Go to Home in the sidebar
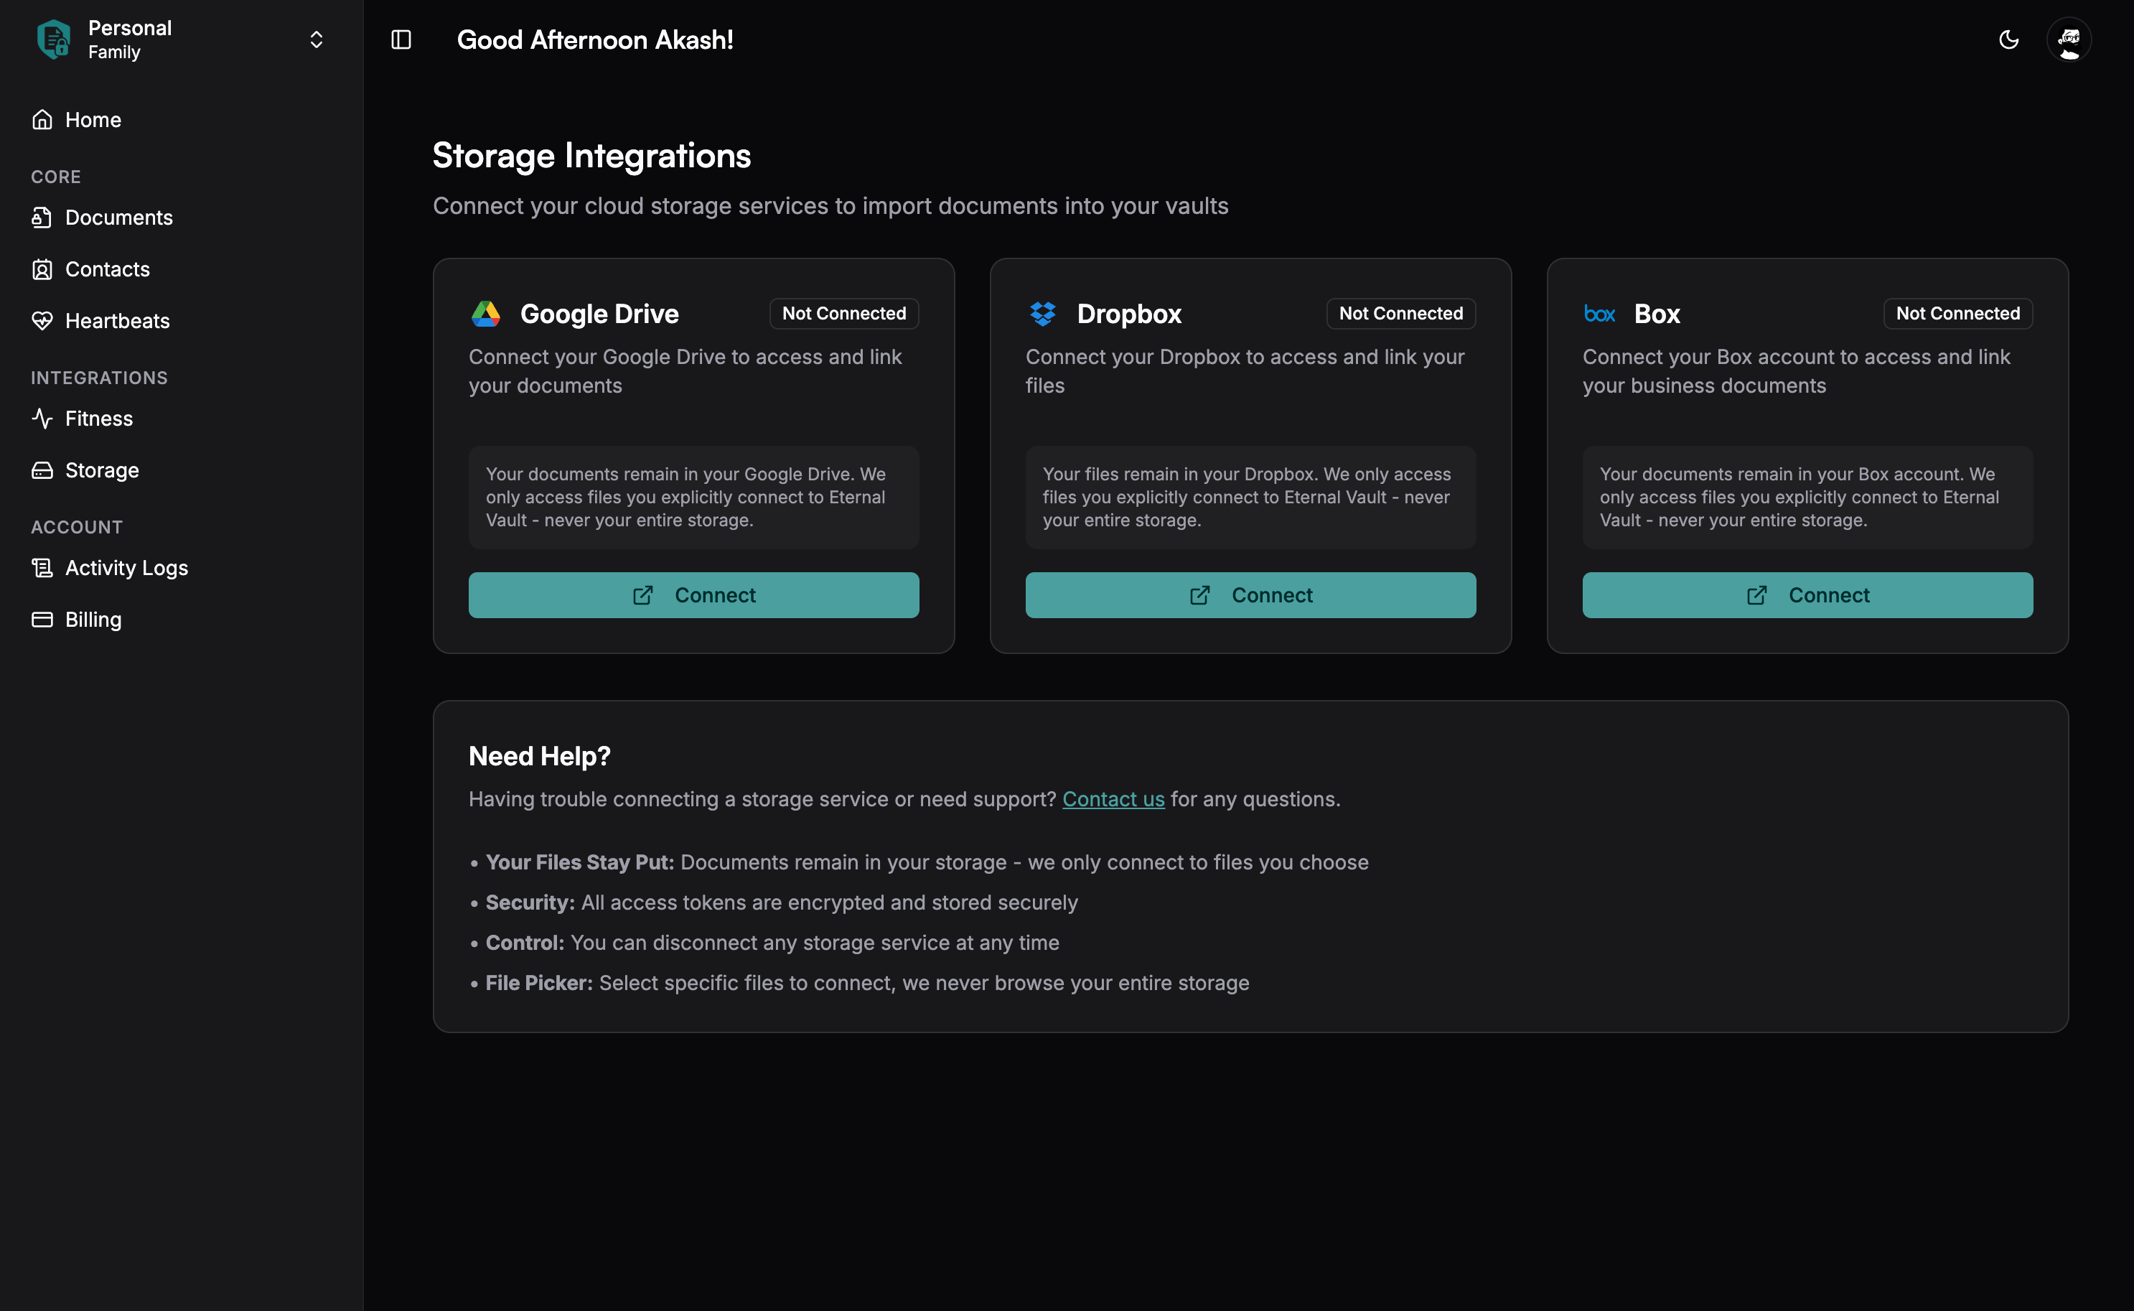Viewport: 2134px width, 1311px height. point(181,120)
